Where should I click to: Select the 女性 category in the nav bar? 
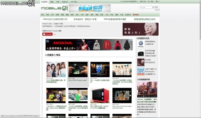coord(107,15)
